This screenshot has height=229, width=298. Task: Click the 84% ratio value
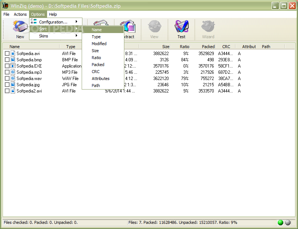pos(185,60)
